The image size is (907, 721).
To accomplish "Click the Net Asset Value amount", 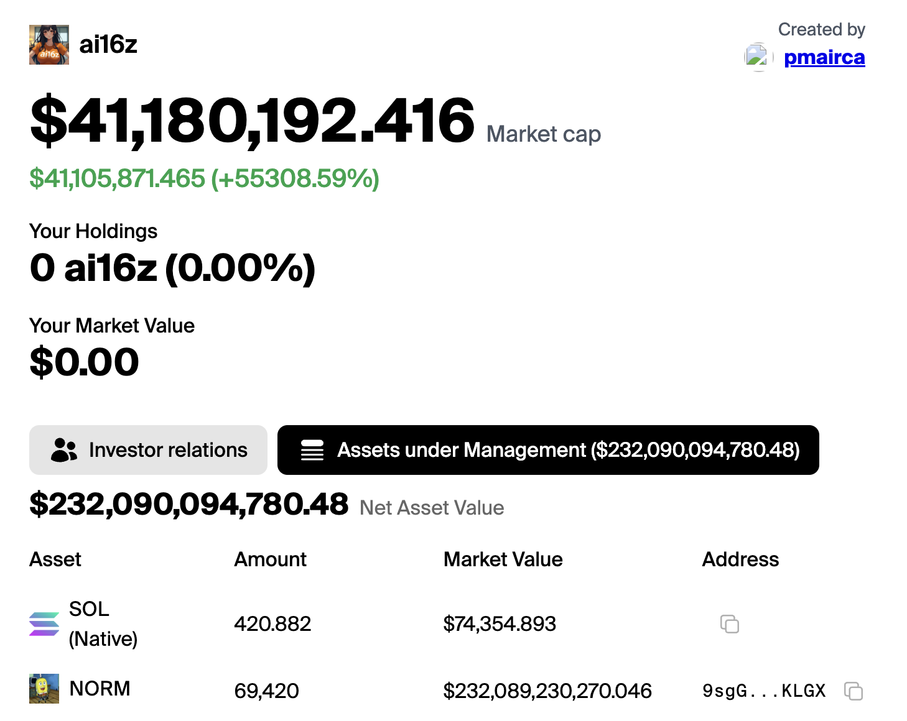I will [x=188, y=504].
